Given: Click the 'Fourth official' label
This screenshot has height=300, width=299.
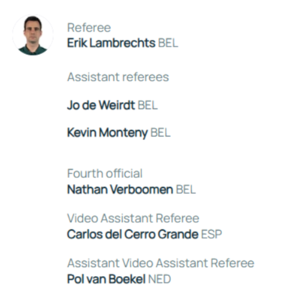Looking at the screenshot, I should (105, 173).
